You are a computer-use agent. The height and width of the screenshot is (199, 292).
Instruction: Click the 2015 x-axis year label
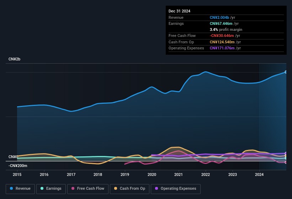click(x=17, y=174)
